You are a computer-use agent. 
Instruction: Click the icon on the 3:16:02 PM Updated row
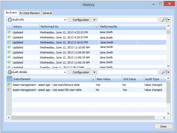point(9,42)
